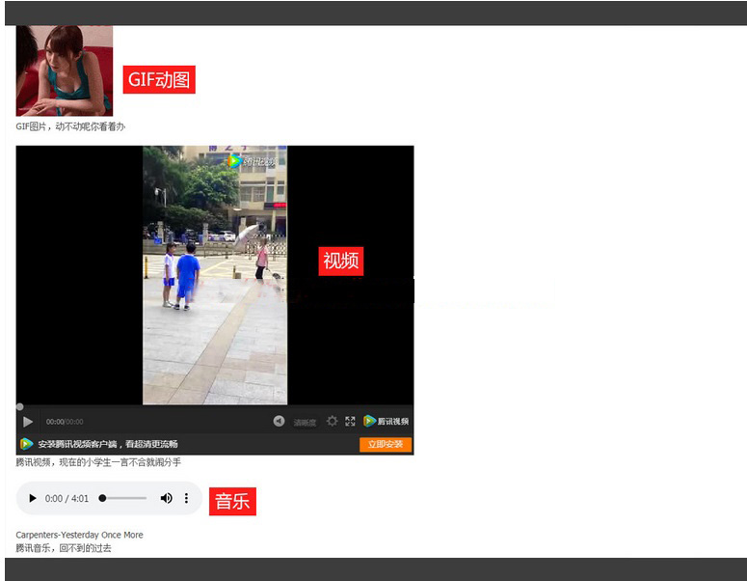
Task: Click the audio seek slider
Action: pyautogui.click(x=123, y=498)
